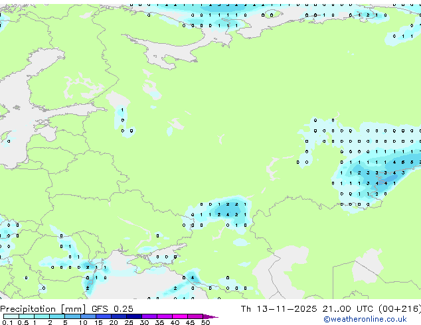
Task: Click the 25–30 mm navy legend swatch
Action: [x=134, y=316]
